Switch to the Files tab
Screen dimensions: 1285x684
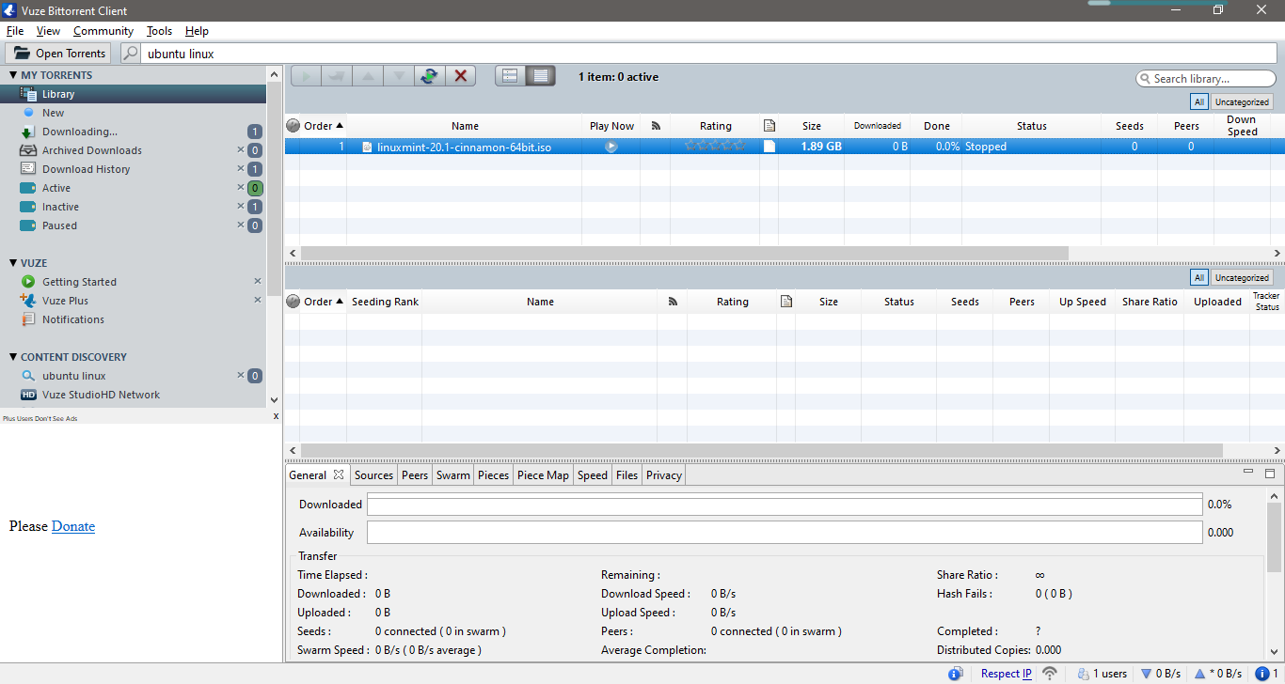click(627, 475)
